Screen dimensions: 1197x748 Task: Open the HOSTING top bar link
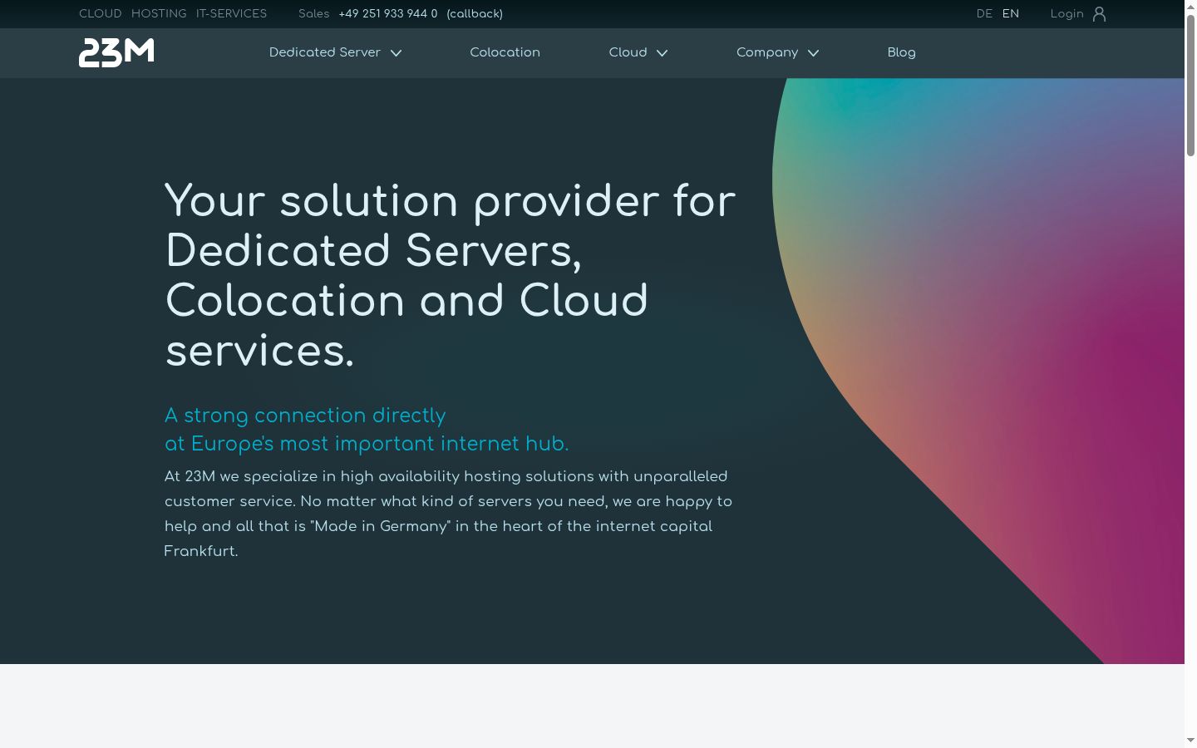tap(159, 14)
